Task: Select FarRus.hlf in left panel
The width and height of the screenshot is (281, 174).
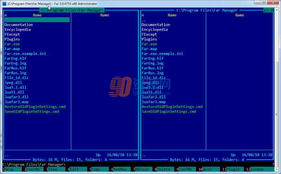Action: [15, 68]
